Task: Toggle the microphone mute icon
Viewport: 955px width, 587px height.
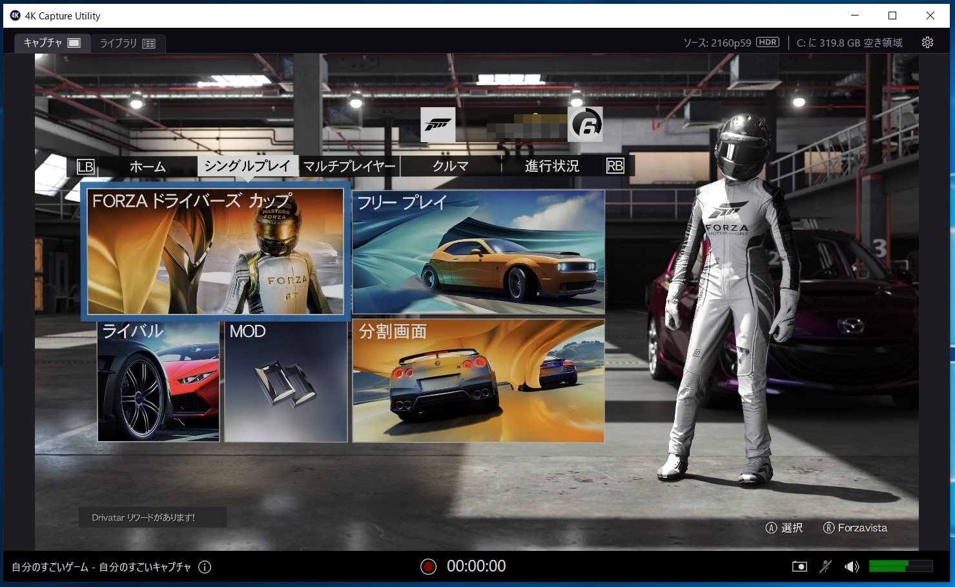Action: (825, 566)
